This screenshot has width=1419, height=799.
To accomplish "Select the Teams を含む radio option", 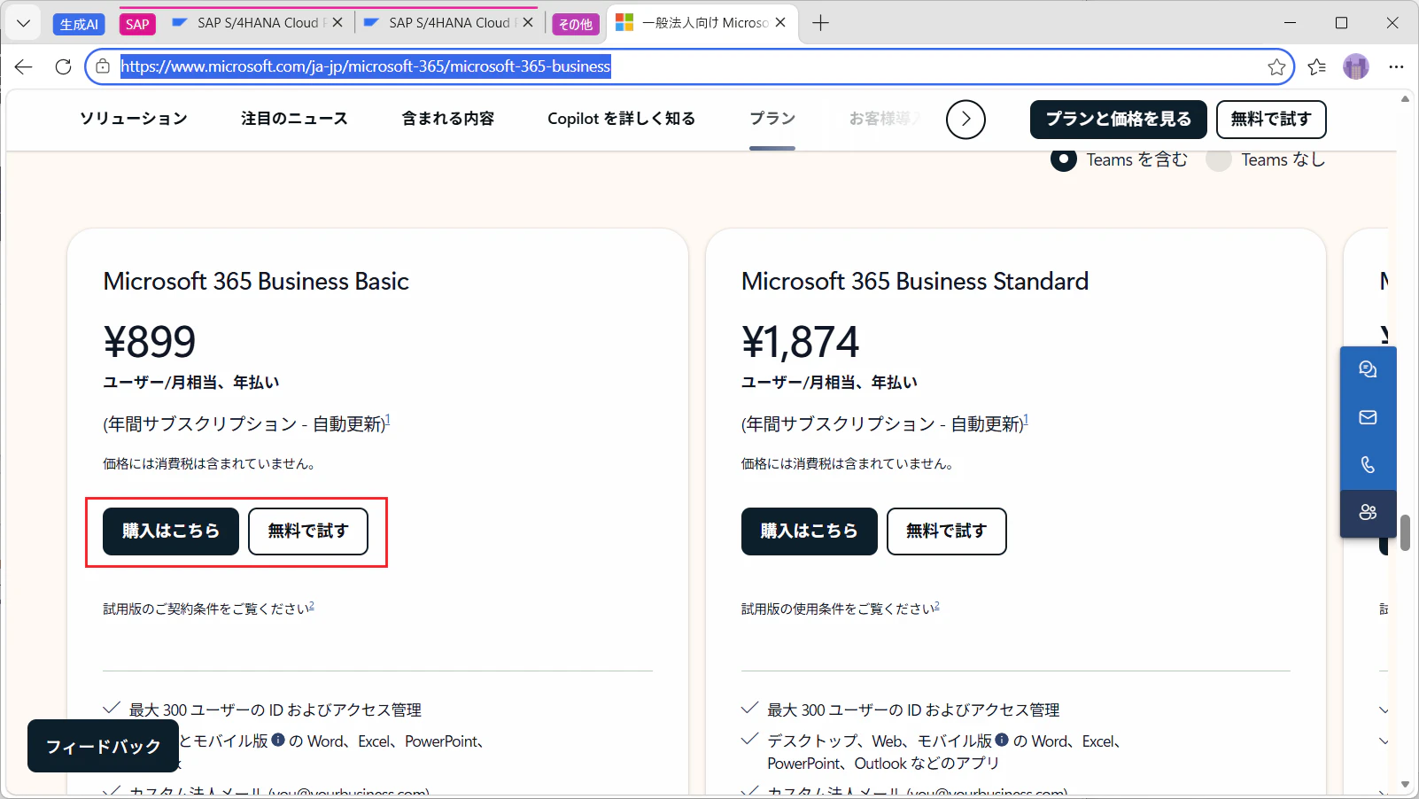I will pyautogui.click(x=1064, y=159).
